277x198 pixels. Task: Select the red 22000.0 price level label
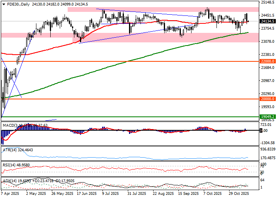pyautogui.click(x=268, y=61)
